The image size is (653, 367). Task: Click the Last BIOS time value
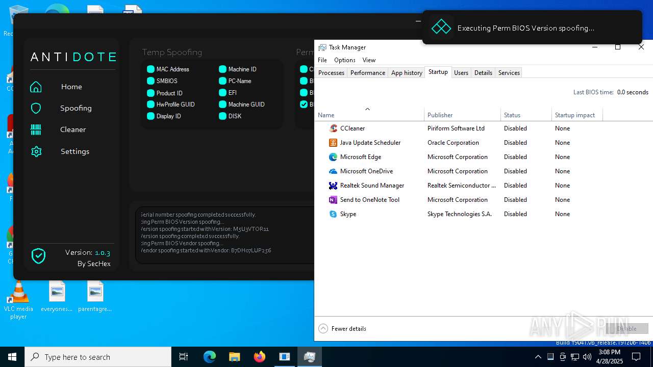coord(633,92)
